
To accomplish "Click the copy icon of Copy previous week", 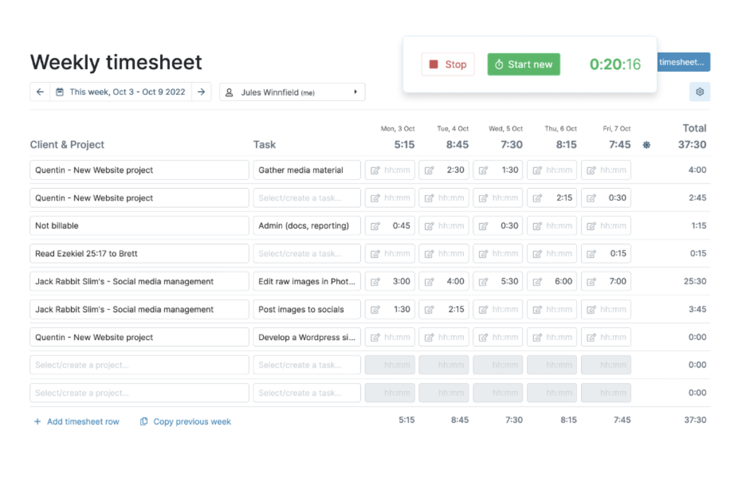I will pos(144,421).
